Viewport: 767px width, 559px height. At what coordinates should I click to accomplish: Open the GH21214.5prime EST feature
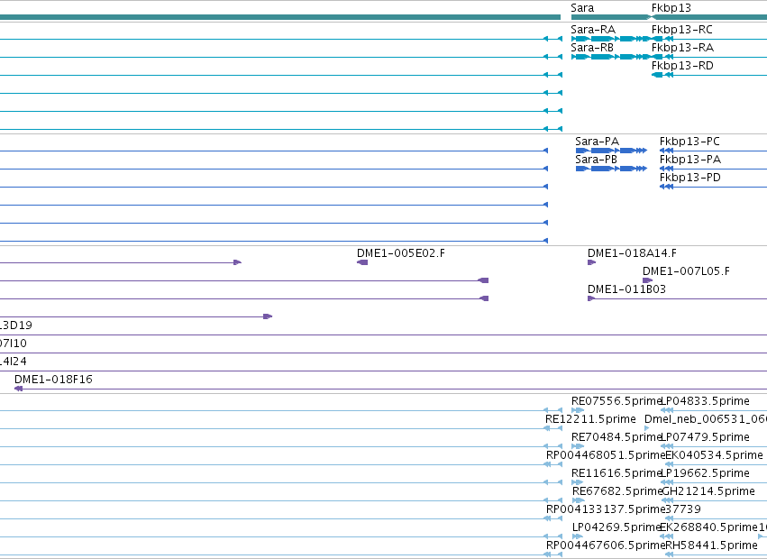708,491
